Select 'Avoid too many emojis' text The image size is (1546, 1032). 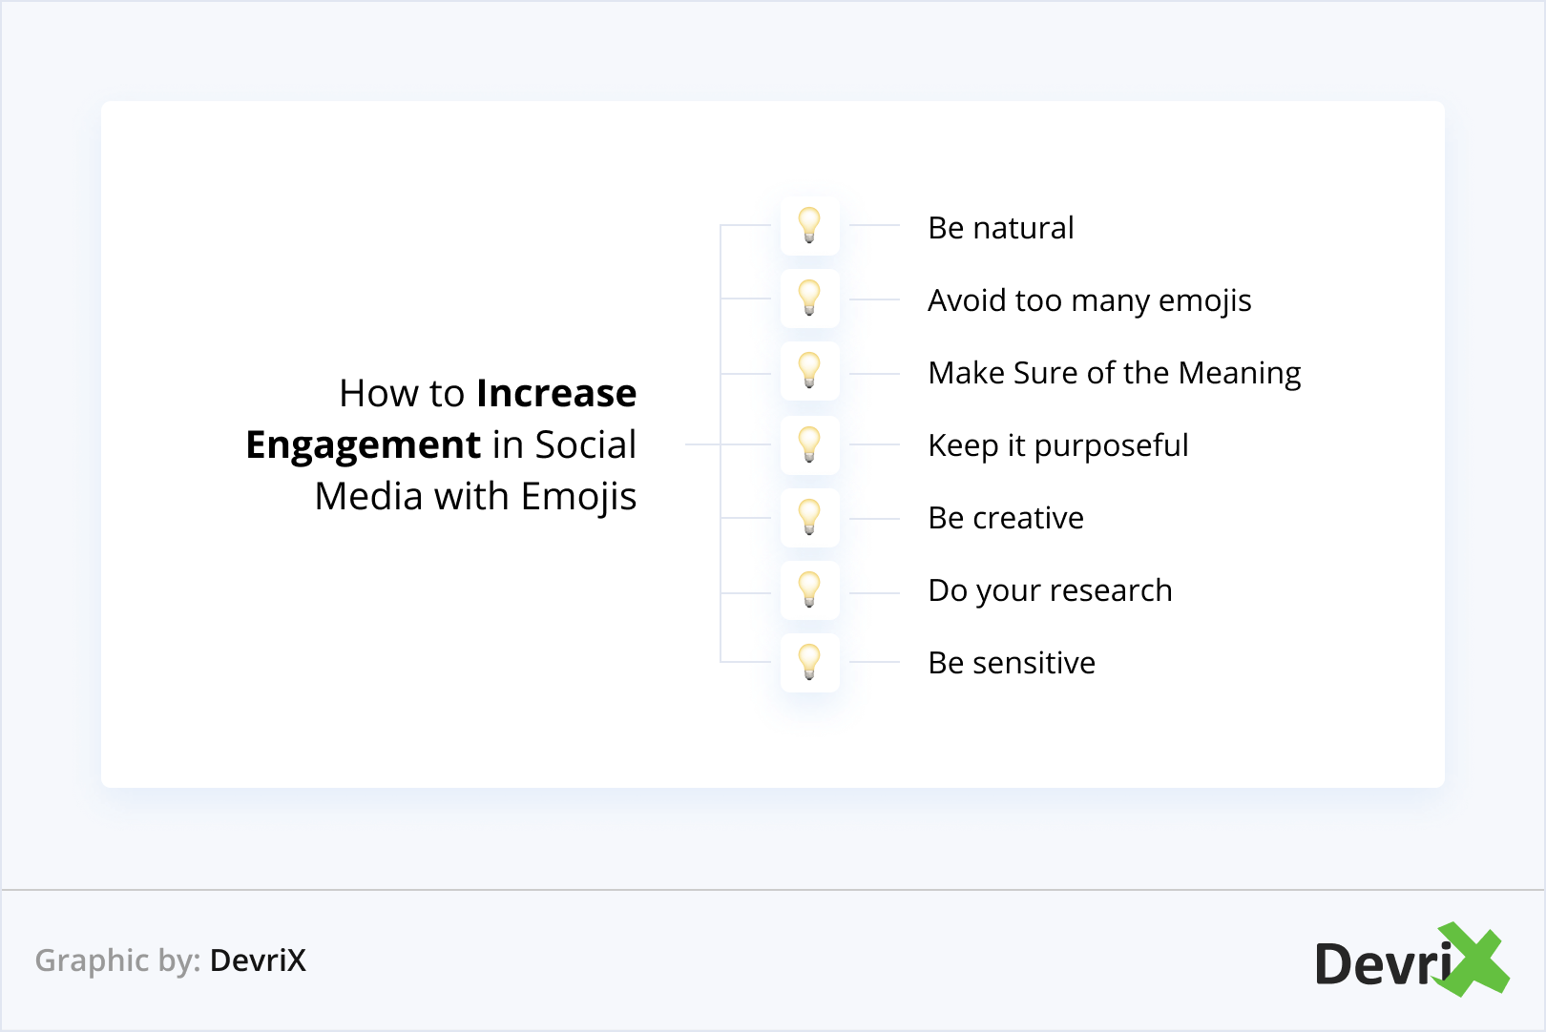(x=1089, y=300)
